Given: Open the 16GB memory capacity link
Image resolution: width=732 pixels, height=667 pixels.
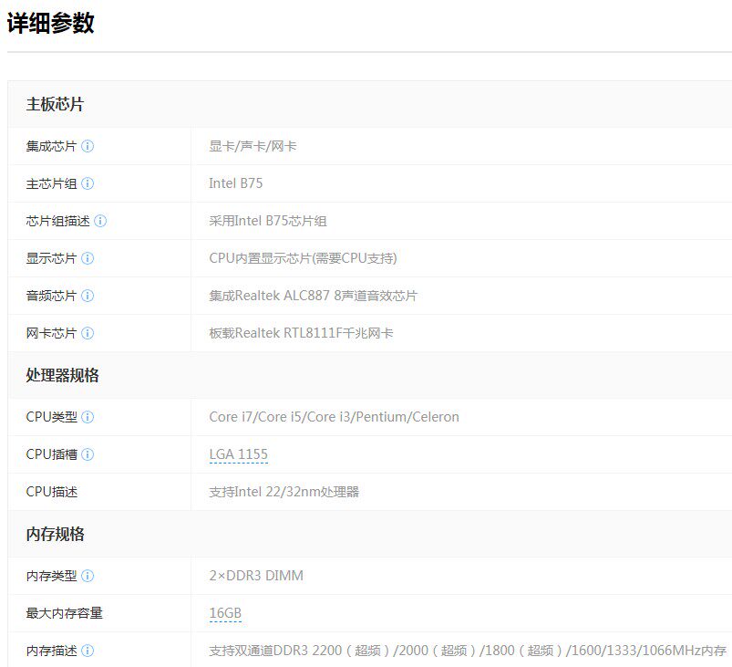Looking at the screenshot, I should 225,613.
